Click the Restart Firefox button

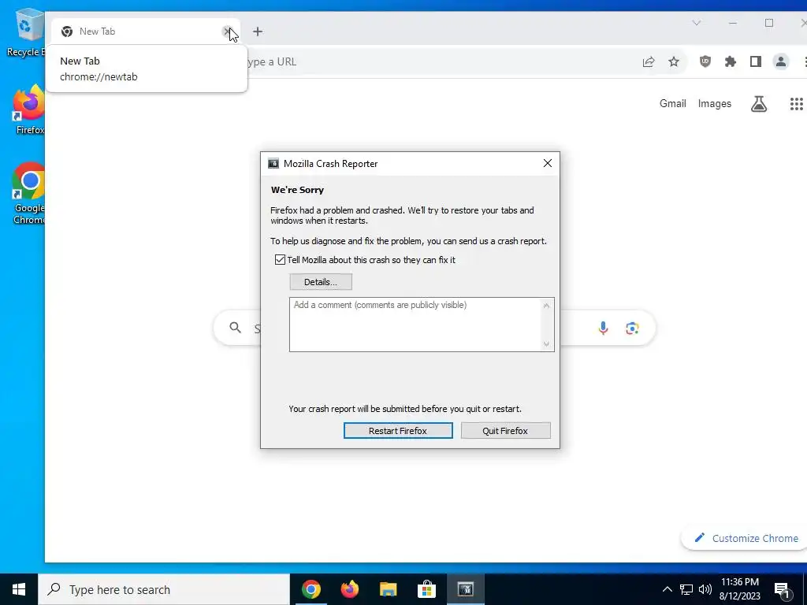tap(398, 431)
